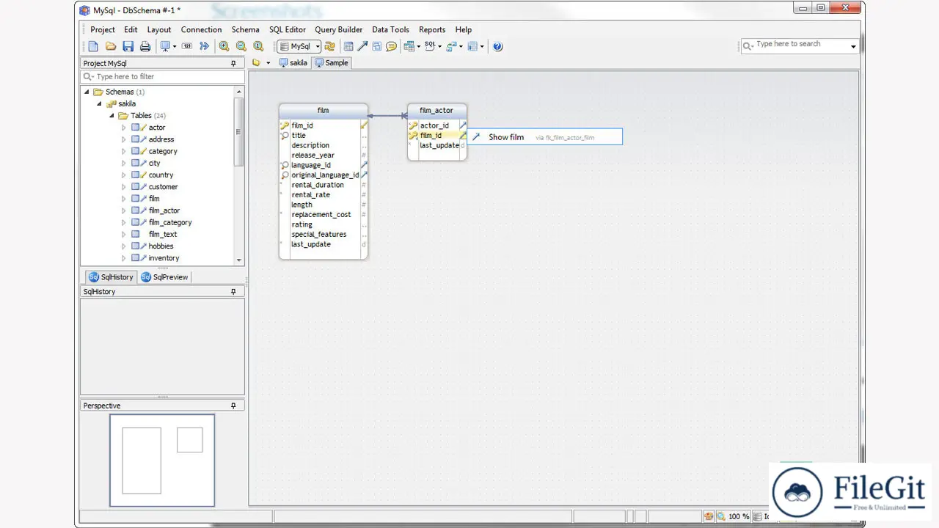The image size is (939, 528).
Task: Click the 100 % zoom value in status bar
Action: [x=739, y=516]
